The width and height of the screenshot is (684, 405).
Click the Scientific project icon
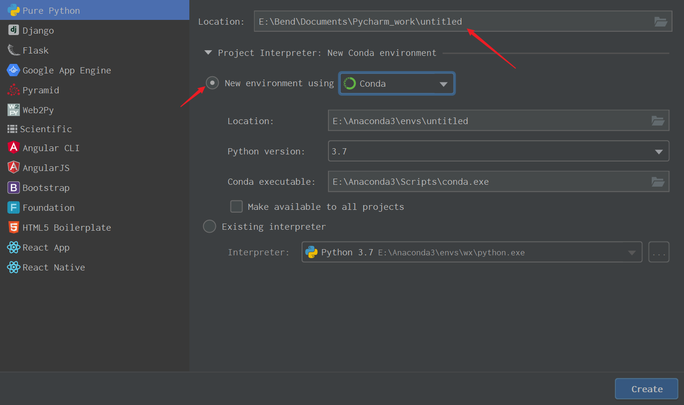12,129
